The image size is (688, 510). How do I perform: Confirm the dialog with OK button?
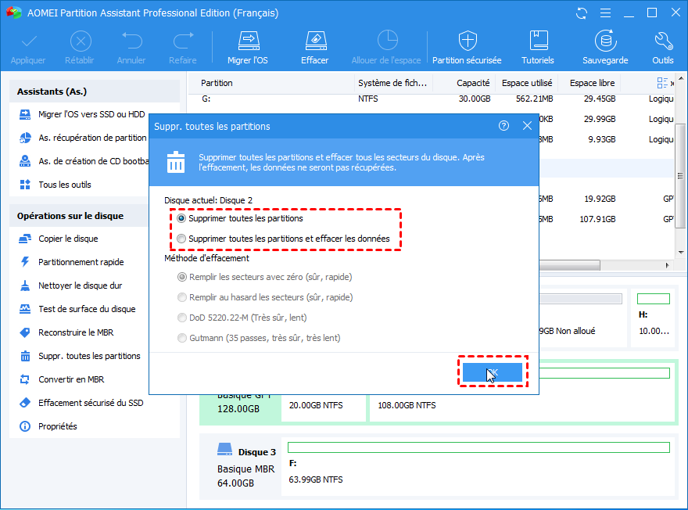(x=493, y=372)
